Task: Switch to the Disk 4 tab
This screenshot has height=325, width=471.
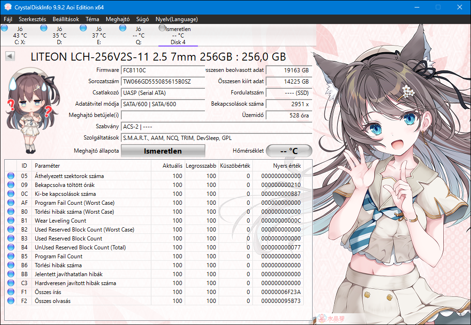Action: [x=178, y=35]
